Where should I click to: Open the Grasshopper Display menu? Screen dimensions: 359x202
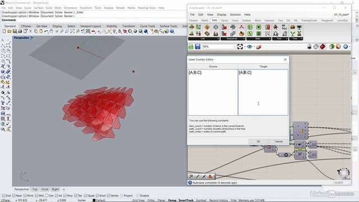click(222, 15)
